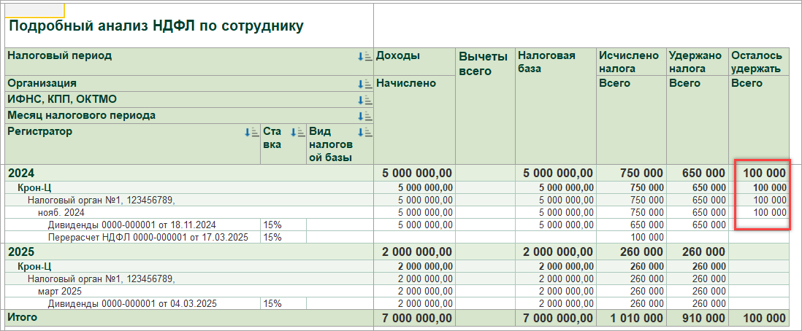Select the Организация header label

pyautogui.click(x=42, y=83)
